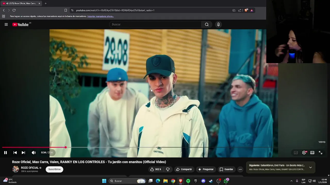
Task: Show hidden system tray icons
Action: pyautogui.click(x=291, y=181)
